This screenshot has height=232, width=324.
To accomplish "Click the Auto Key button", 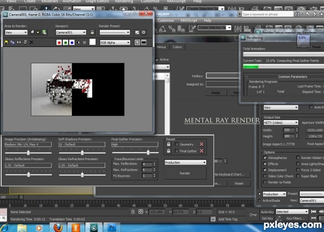I will coord(267,211).
